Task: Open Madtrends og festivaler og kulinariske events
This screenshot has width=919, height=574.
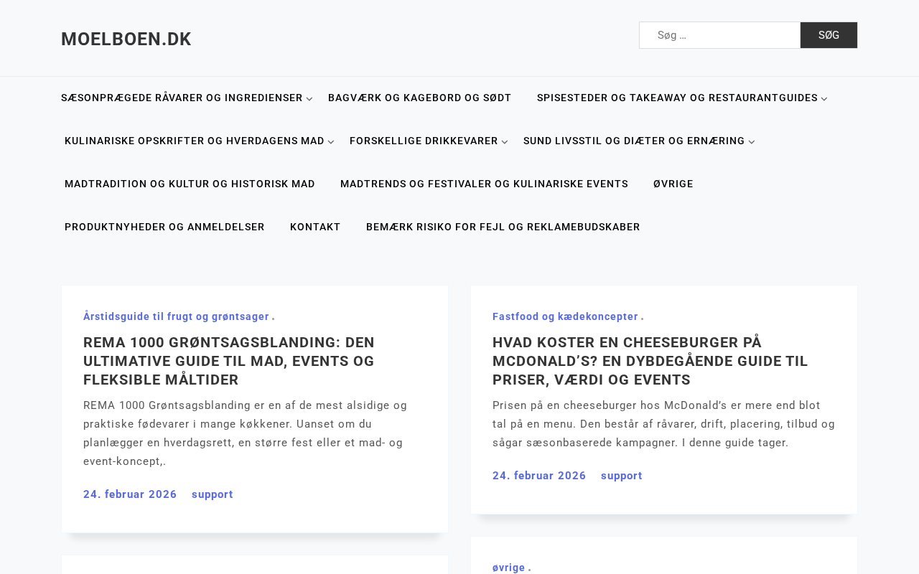Action: click(x=484, y=184)
